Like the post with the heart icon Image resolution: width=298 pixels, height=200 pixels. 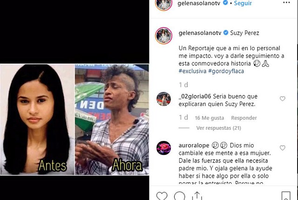(x=162, y=196)
